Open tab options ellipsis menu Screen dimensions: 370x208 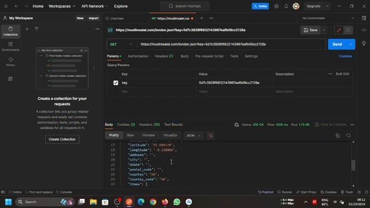tap(211, 18)
